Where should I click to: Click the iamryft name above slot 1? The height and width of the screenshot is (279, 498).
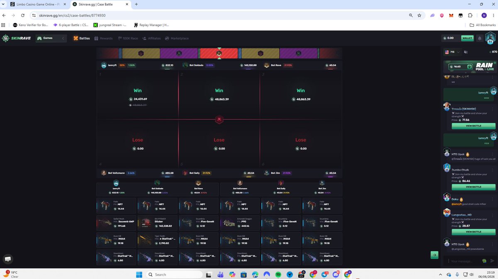point(113,65)
